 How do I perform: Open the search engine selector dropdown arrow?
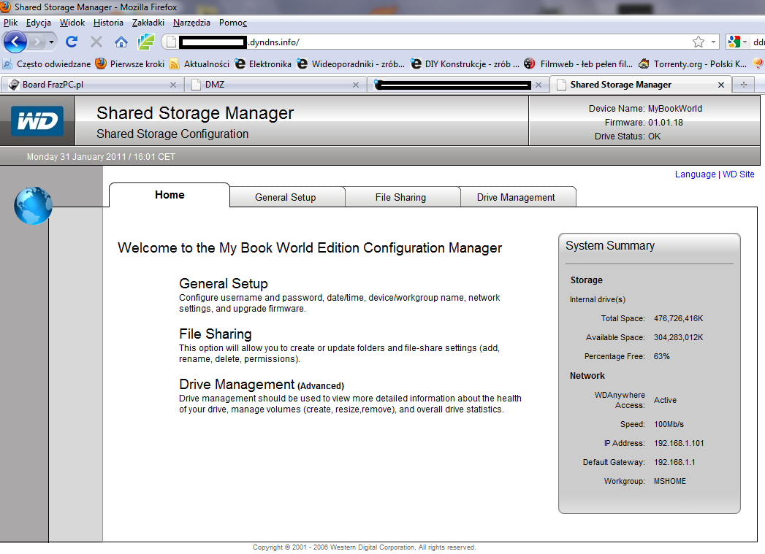[x=745, y=42]
